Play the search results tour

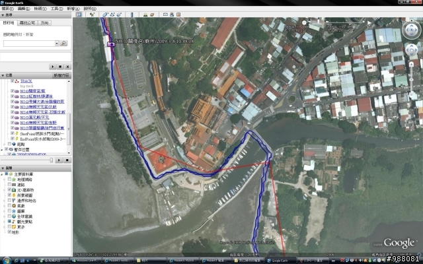tap(53, 67)
